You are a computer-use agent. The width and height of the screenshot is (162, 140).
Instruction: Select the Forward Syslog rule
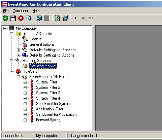click(x=48, y=120)
